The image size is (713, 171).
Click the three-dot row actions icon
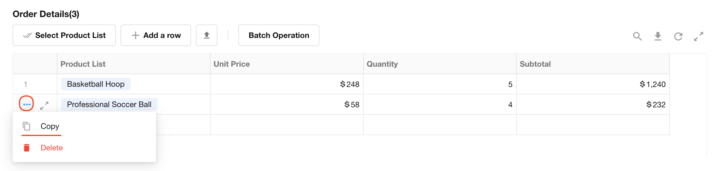[x=27, y=104]
